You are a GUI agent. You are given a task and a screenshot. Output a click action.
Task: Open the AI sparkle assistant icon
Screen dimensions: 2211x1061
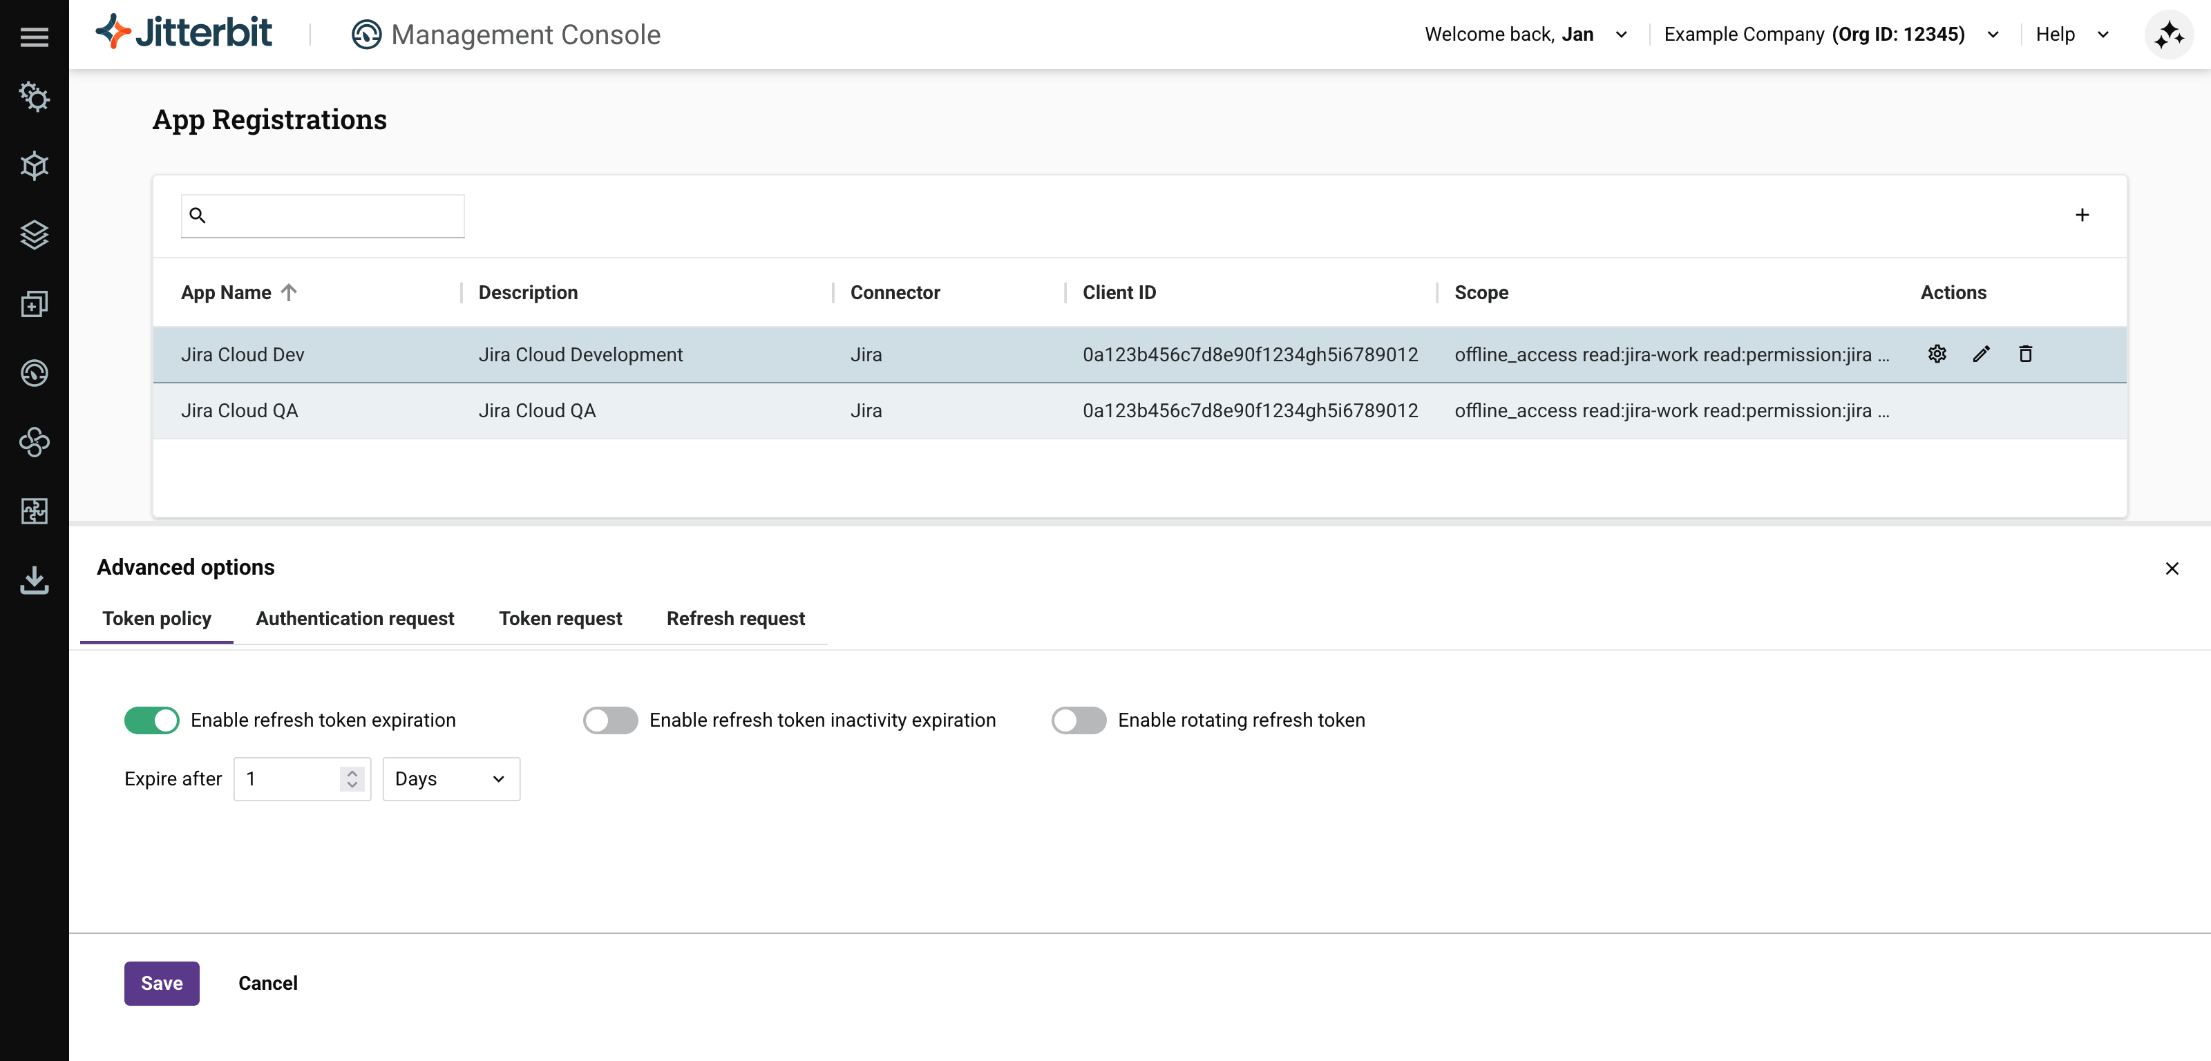coord(2169,35)
